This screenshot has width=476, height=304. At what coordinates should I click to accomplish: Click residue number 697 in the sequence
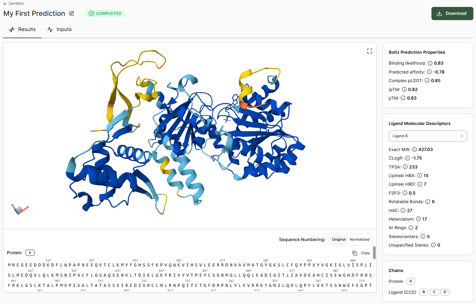13,281
